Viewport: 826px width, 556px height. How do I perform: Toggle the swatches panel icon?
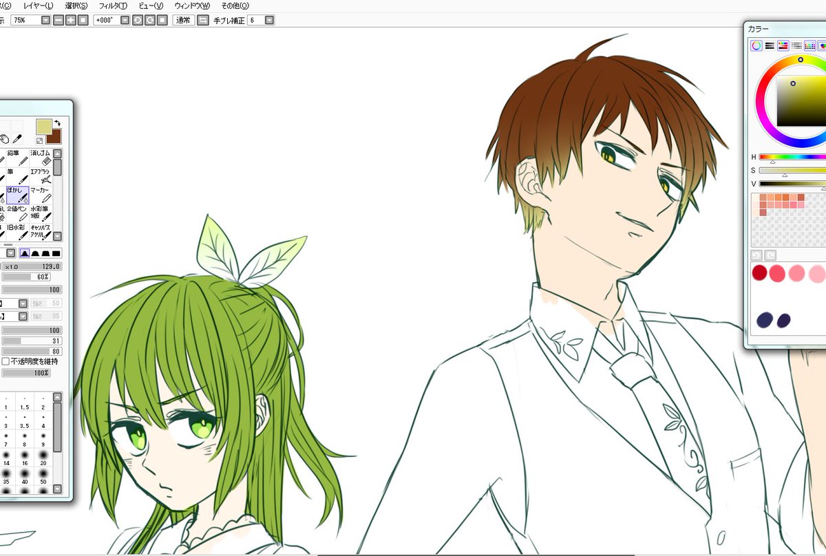pos(810,45)
